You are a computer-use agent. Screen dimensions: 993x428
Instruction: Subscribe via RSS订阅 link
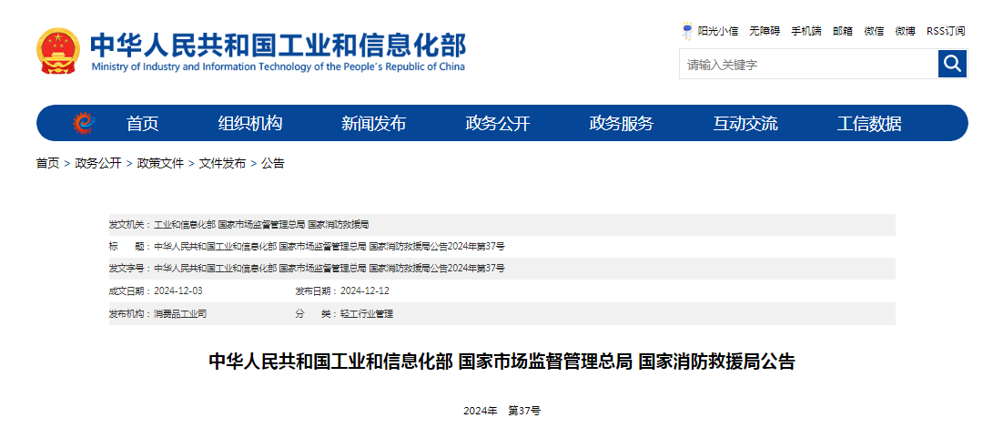[x=946, y=31]
